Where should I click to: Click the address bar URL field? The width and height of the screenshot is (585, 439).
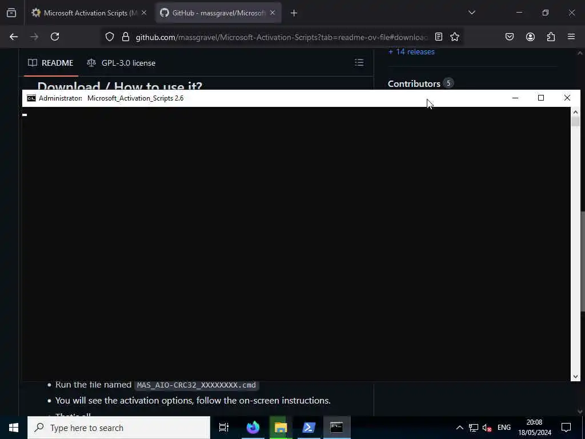[x=281, y=37]
